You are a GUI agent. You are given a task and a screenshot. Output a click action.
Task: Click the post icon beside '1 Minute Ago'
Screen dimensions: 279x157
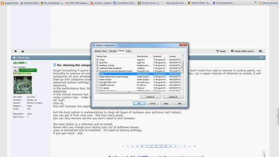pos(14,58)
